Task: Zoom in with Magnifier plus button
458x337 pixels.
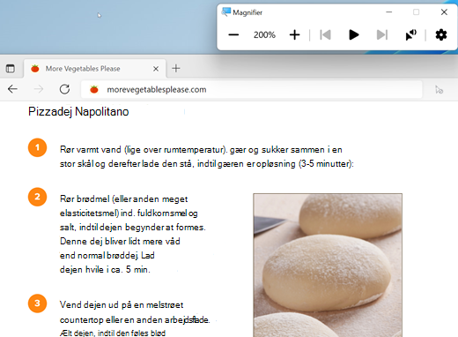Action: point(294,35)
